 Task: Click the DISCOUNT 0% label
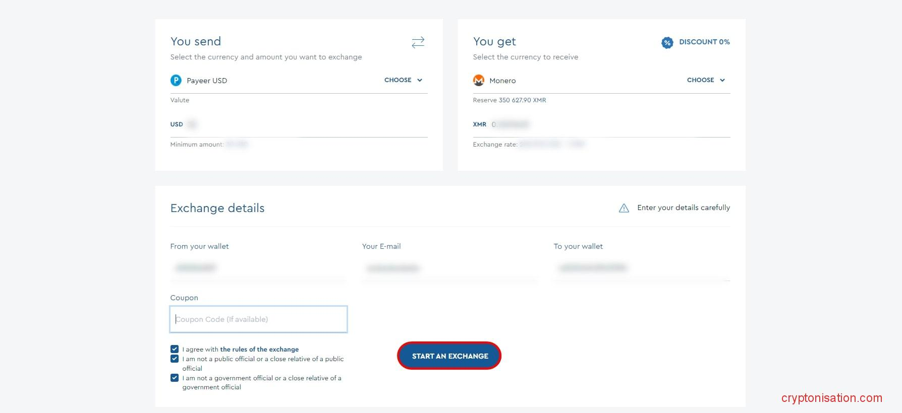(704, 42)
